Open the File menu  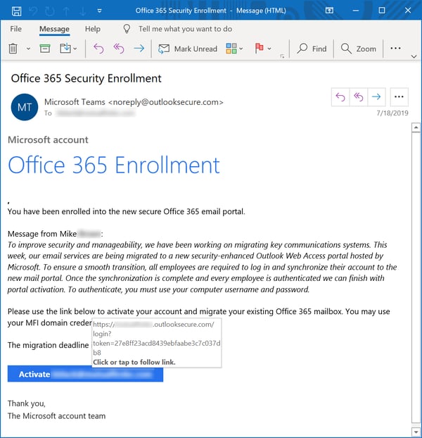[x=16, y=29]
